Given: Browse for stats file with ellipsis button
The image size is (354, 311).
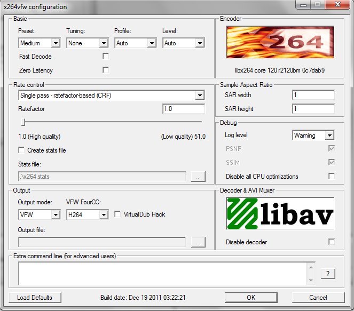Looking at the screenshot, I should (198, 177).
